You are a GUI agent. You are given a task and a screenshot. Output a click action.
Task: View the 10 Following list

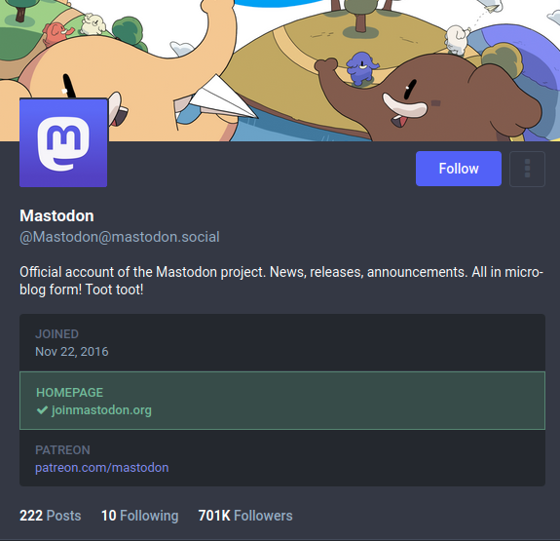139,516
